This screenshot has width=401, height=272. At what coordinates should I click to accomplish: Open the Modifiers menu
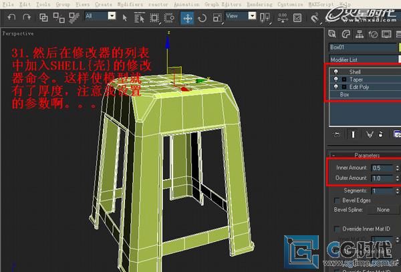130,5
